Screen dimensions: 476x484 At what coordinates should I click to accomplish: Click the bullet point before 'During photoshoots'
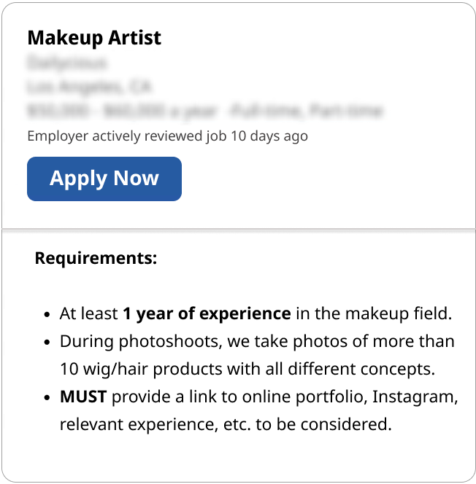coord(47,343)
